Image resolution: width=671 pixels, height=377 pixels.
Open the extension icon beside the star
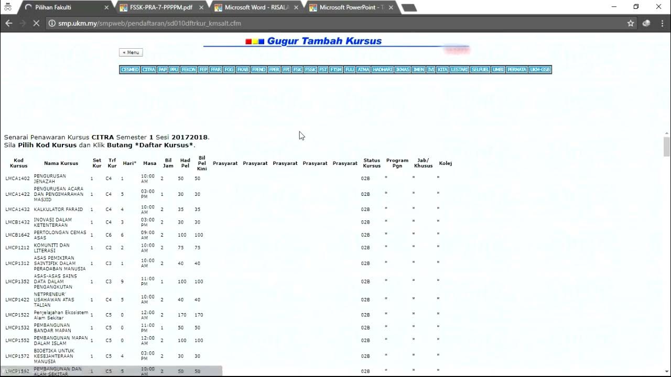[646, 23]
